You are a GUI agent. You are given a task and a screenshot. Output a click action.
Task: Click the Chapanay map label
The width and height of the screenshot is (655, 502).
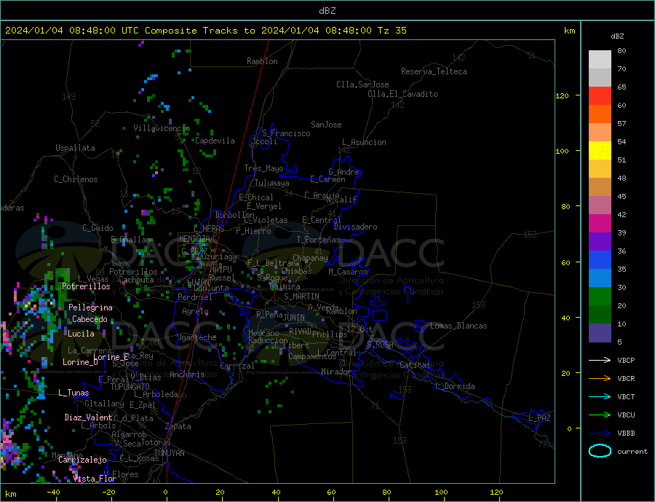310,258
